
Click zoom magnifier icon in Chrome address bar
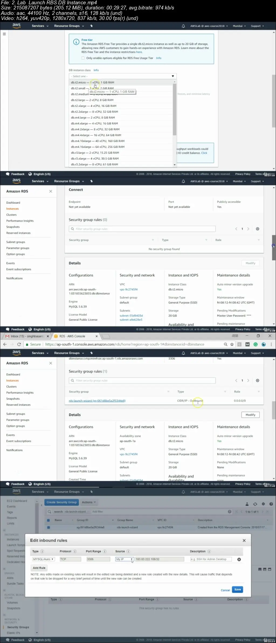click(x=226, y=344)
